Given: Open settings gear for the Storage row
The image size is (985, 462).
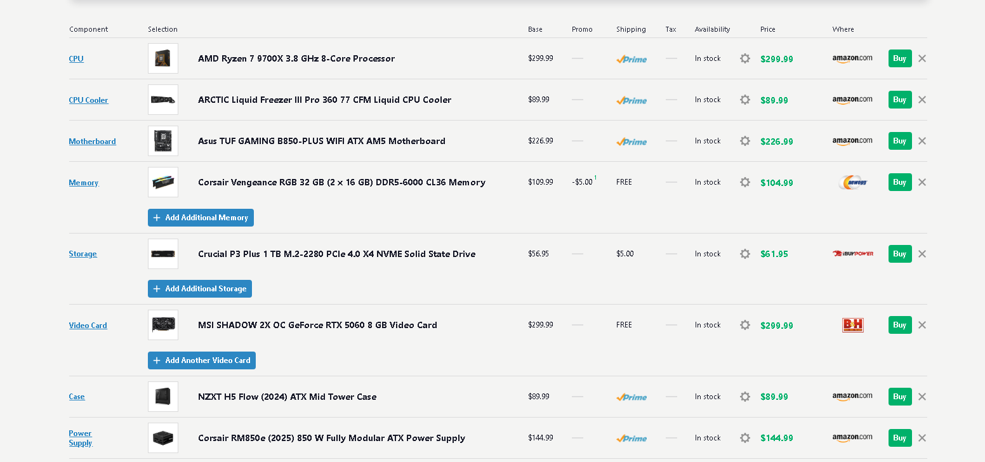Looking at the screenshot, I should tap(745, 254).
